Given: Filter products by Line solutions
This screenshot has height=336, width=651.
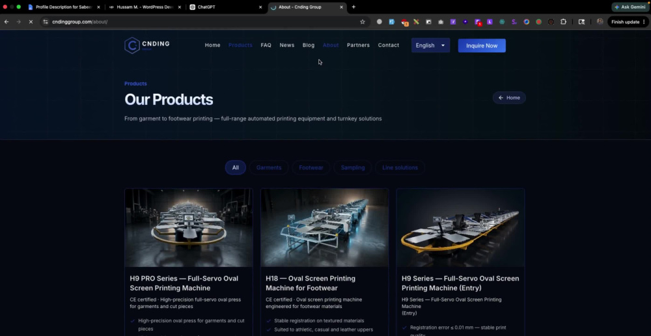Looking at the screenshot, I should [x=400, y=167].
